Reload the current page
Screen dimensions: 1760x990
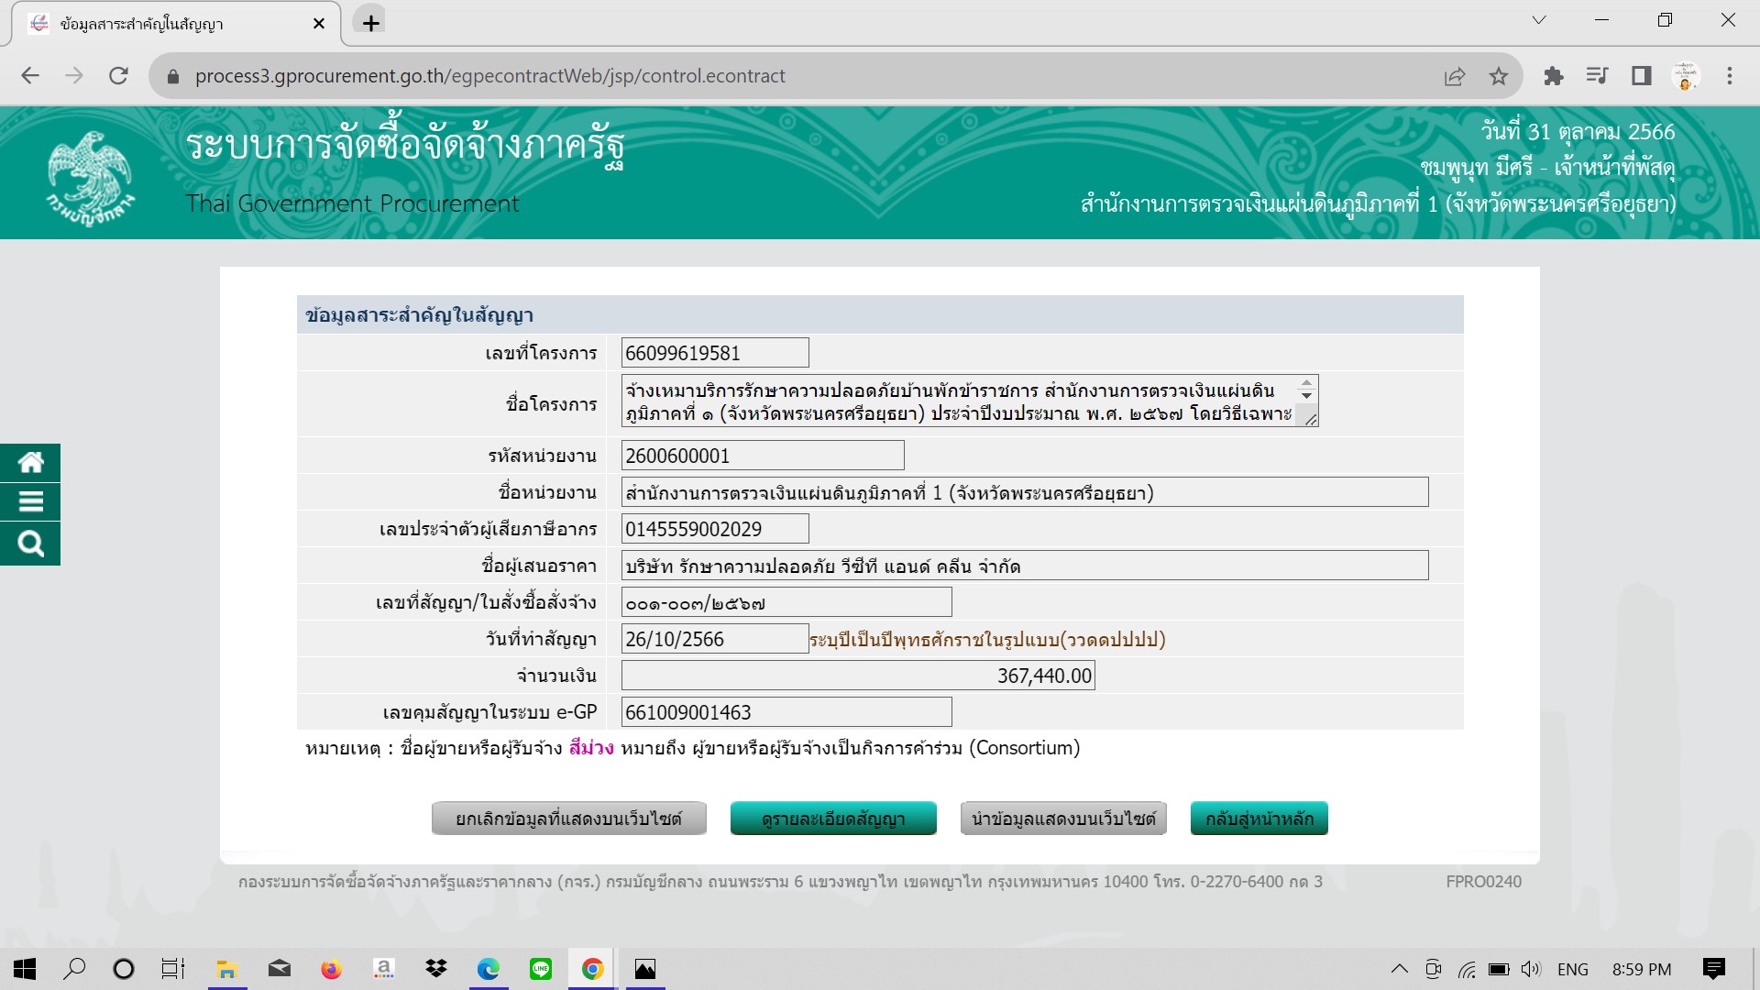pos(118,76)
